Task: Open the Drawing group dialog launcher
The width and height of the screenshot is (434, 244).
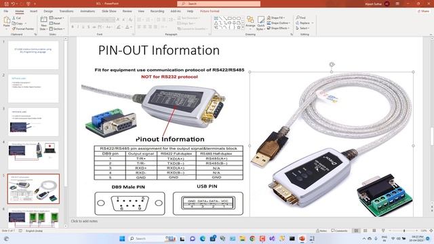Action: pos(292,35)
